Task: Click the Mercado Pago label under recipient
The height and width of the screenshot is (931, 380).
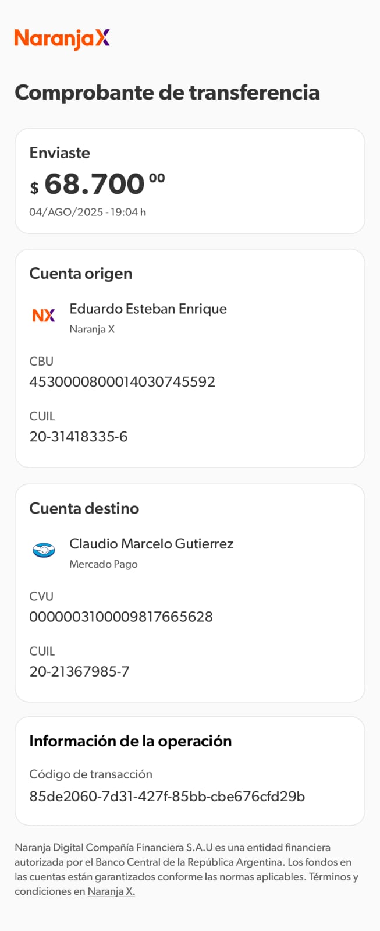Action: coord(104,564)
